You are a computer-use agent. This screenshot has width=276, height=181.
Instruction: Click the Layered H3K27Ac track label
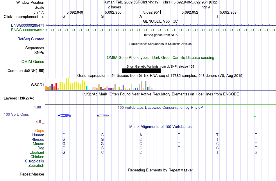[19, 98]
